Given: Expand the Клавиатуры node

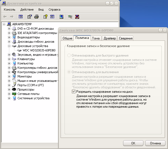Looking at the screenshot, I should tap(9, 59).
